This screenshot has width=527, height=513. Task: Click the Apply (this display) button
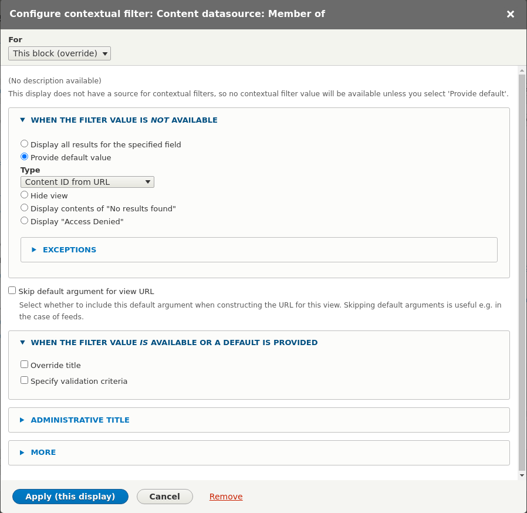tap(70, 496)
